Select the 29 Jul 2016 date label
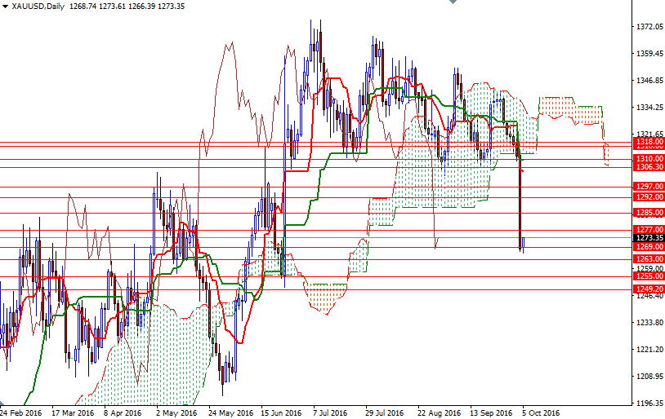Viewport: 665px width, 419px height. [x=386, y=412]
